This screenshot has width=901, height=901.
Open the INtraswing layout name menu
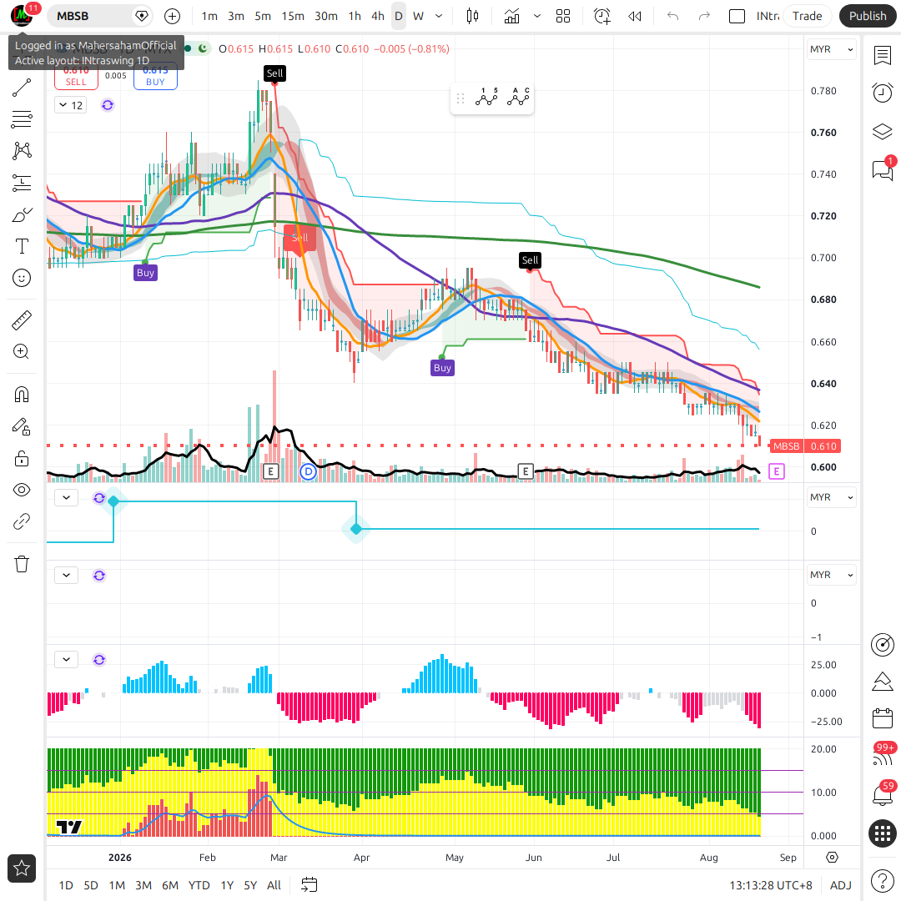click(768, 16)
